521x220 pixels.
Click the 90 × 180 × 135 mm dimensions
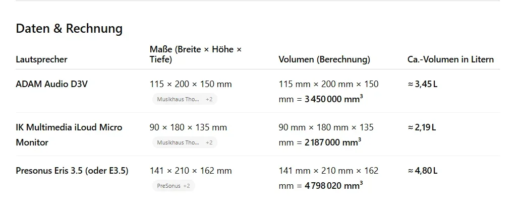[x=188, y=127]
